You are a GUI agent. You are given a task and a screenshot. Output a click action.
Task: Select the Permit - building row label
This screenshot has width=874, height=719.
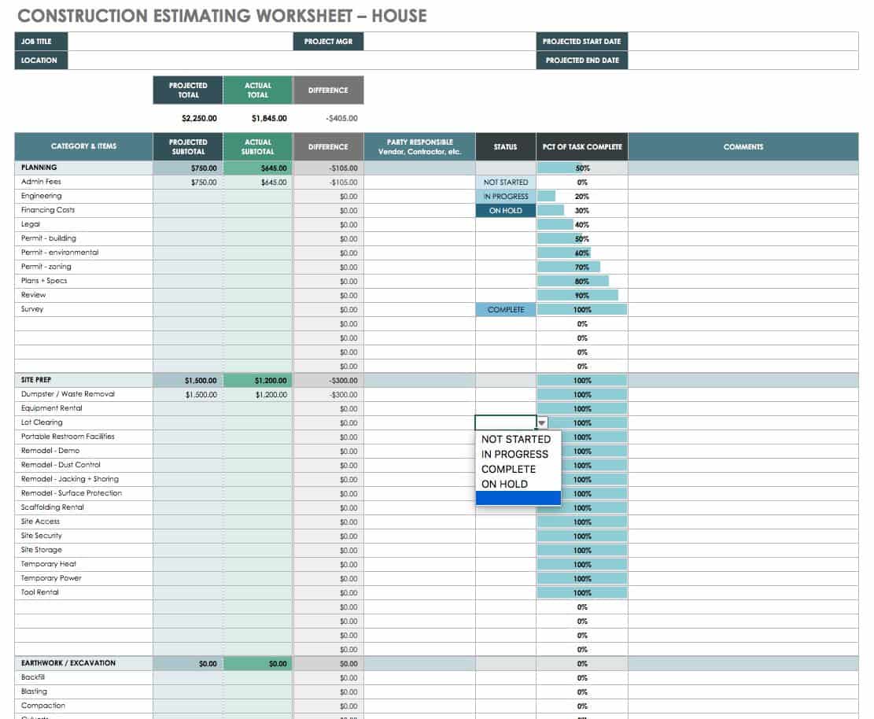pyautogui.click(x=48, y=238)
